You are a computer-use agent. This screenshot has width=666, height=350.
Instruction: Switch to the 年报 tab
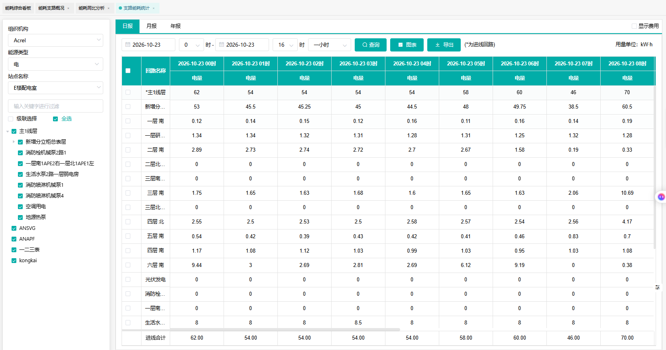coord(176,26)
